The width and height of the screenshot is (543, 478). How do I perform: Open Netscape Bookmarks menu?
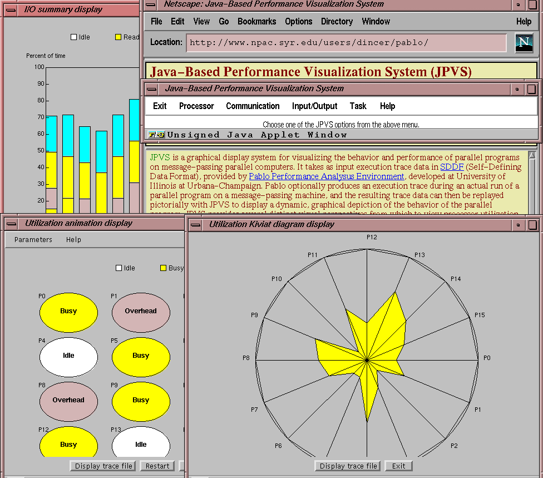[257, 22]
